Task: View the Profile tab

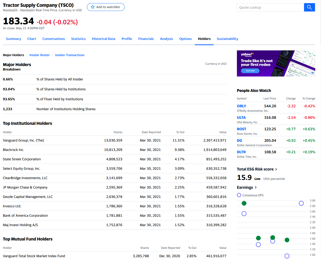Action: (127, 39)
